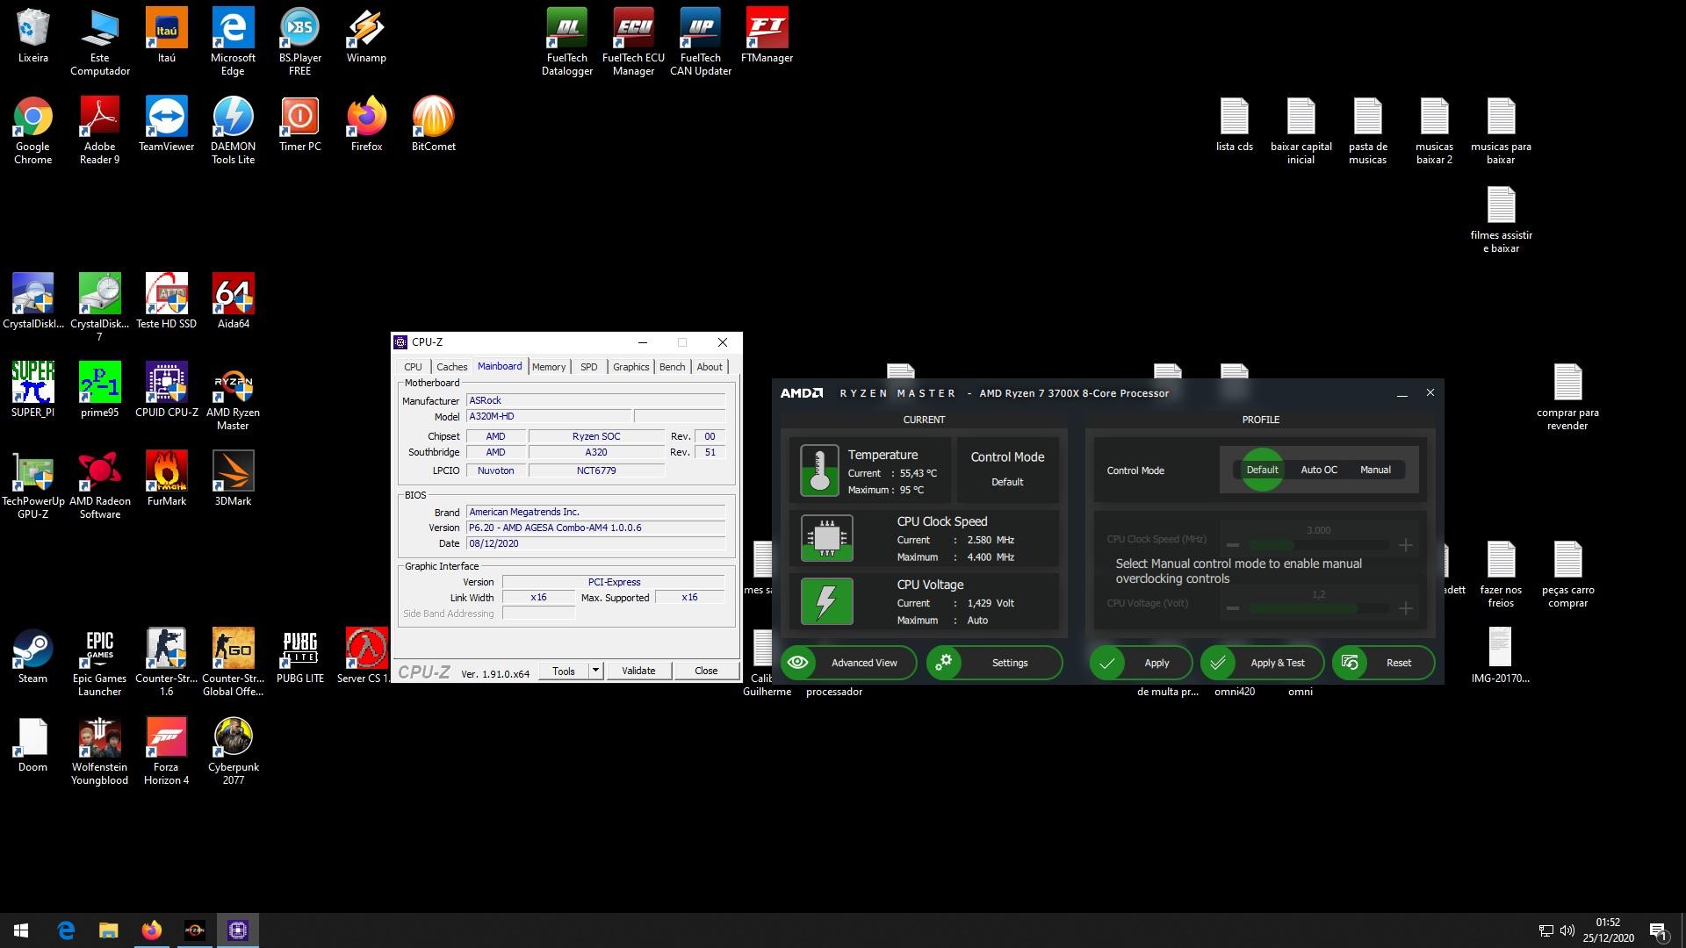The image size is (1686, 948).
Task: Click the motherboard Model field A320M-HD
Action: tap(549, 416)
